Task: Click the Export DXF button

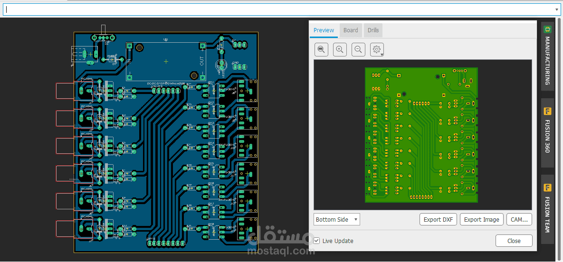Action: click(438, 219)
